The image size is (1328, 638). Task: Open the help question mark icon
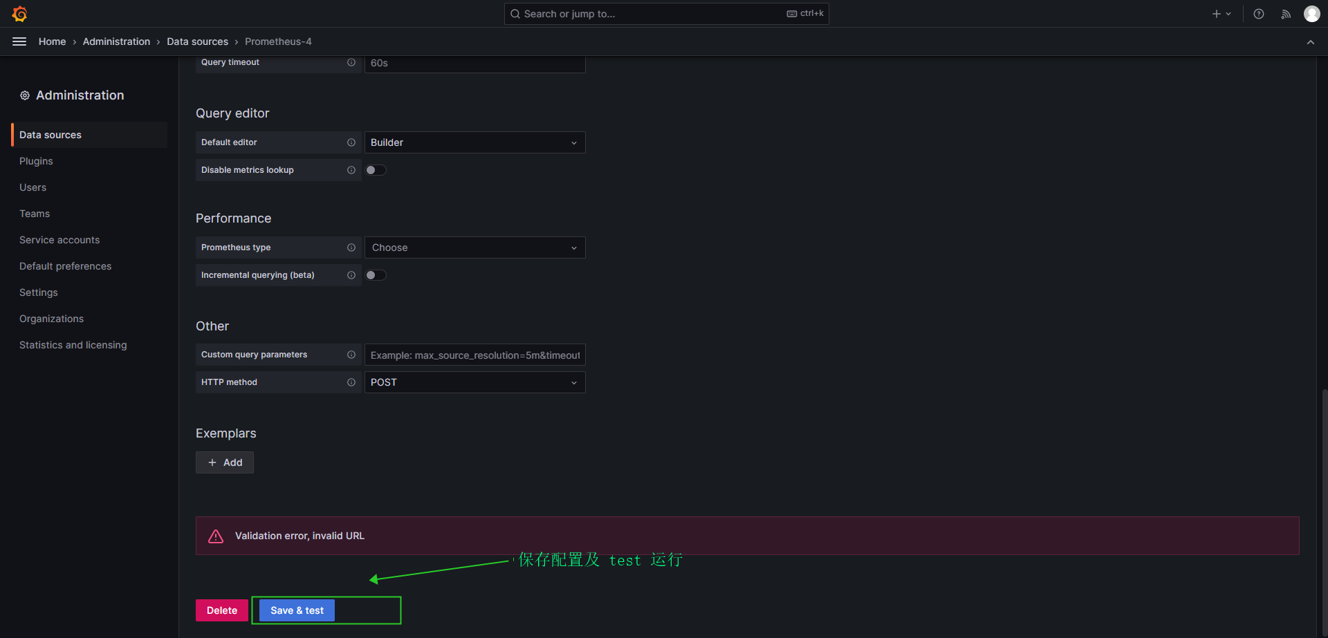click(1259, 14)
